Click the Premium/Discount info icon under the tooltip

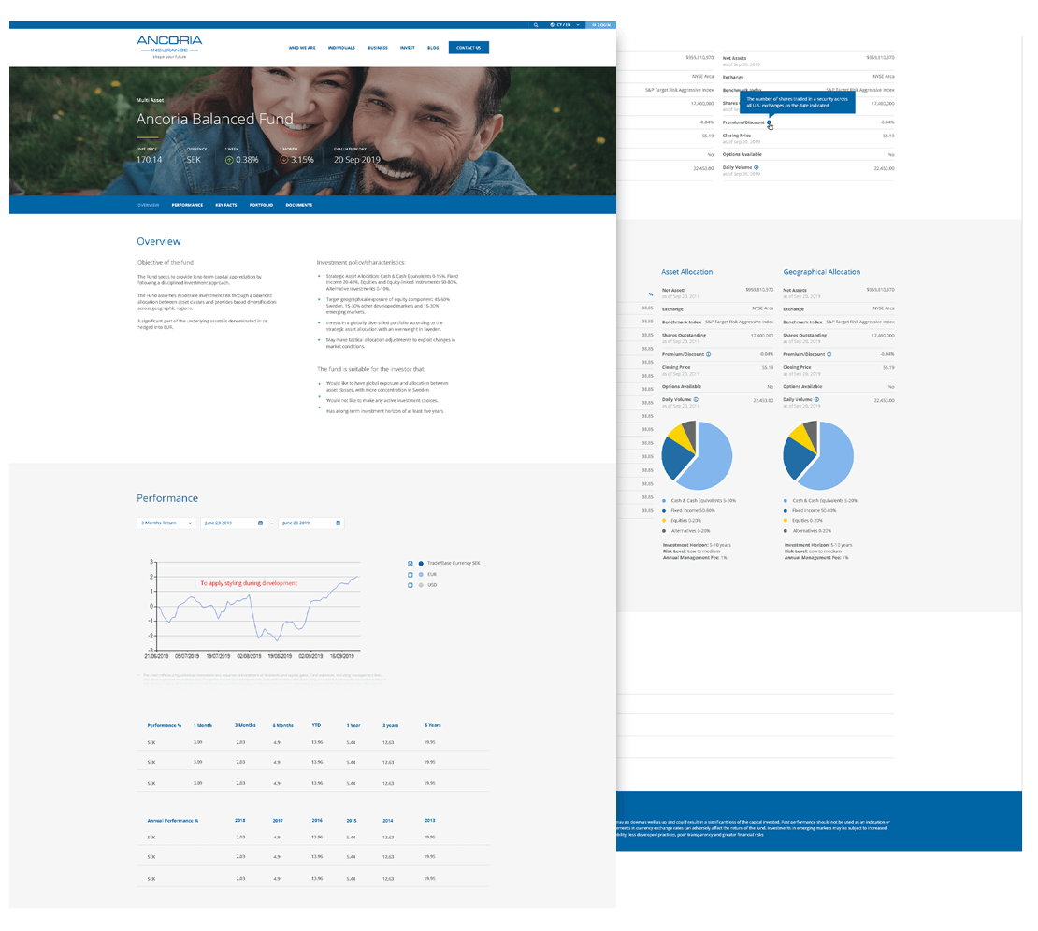(x=770, y=122)
